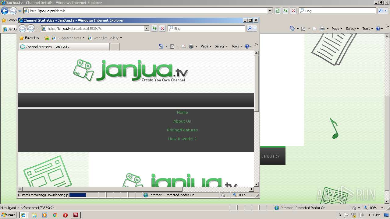Open Windows Explorer folder taskbar icon
The image size is (390, 219).
point(34,215)
